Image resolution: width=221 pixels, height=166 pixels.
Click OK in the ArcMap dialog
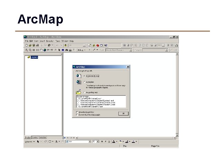(x=124, y=113)
